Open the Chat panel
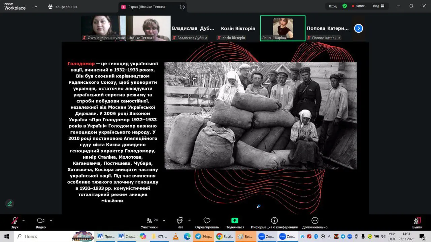This screenshot has width=431, height=242. click(x=180, y=221)
